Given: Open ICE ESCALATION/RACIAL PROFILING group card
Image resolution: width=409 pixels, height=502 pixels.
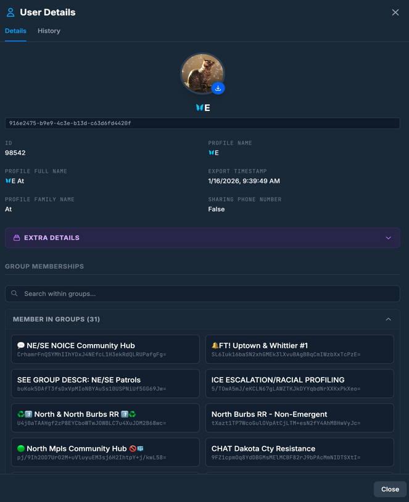Looking at the screenshot, I should [x=299, y=383].
